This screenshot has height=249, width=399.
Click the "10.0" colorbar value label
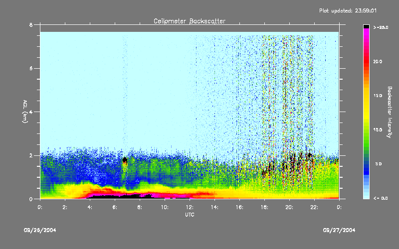pos(378,130)
